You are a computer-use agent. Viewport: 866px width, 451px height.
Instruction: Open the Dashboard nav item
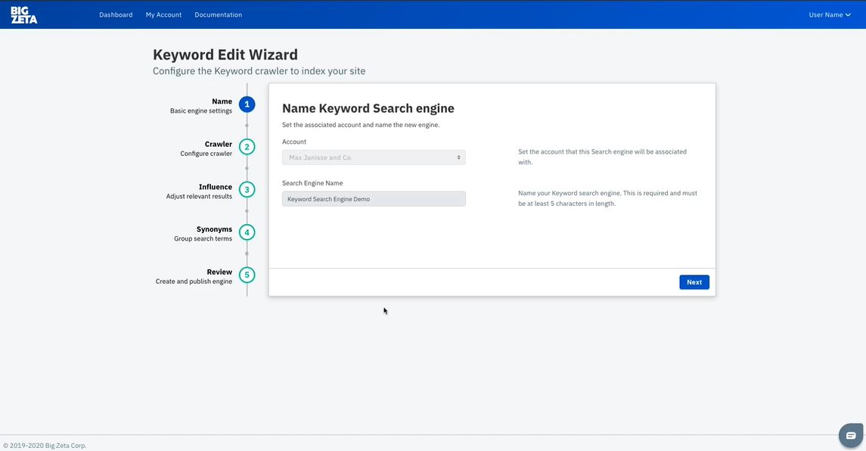116,15
